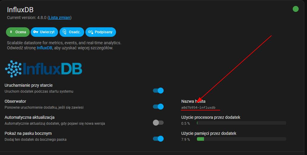The image size is (307, 155).
Task: Click the InfluxDB node-graph logo symbol
Action: (x=13, y=69)
